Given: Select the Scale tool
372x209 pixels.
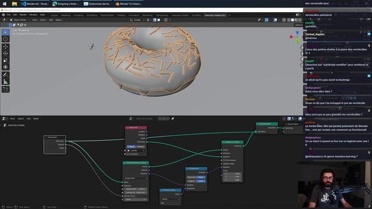Looking at the screenshot, I should point(5,60).
